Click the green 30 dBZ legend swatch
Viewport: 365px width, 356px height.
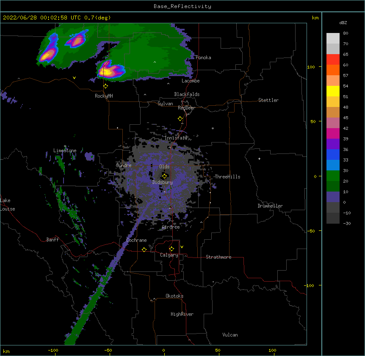pos(333,176)
